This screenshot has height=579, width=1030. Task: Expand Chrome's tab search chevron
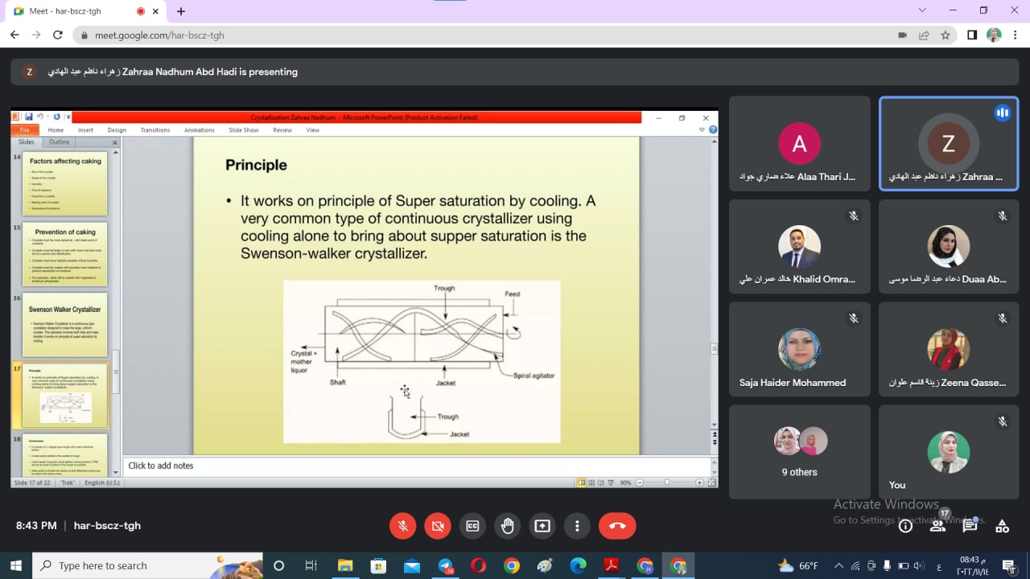tap(922, 10)
